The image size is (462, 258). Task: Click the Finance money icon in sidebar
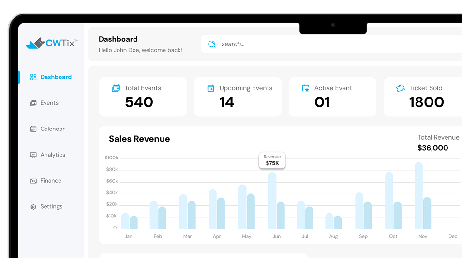point(33,181)
